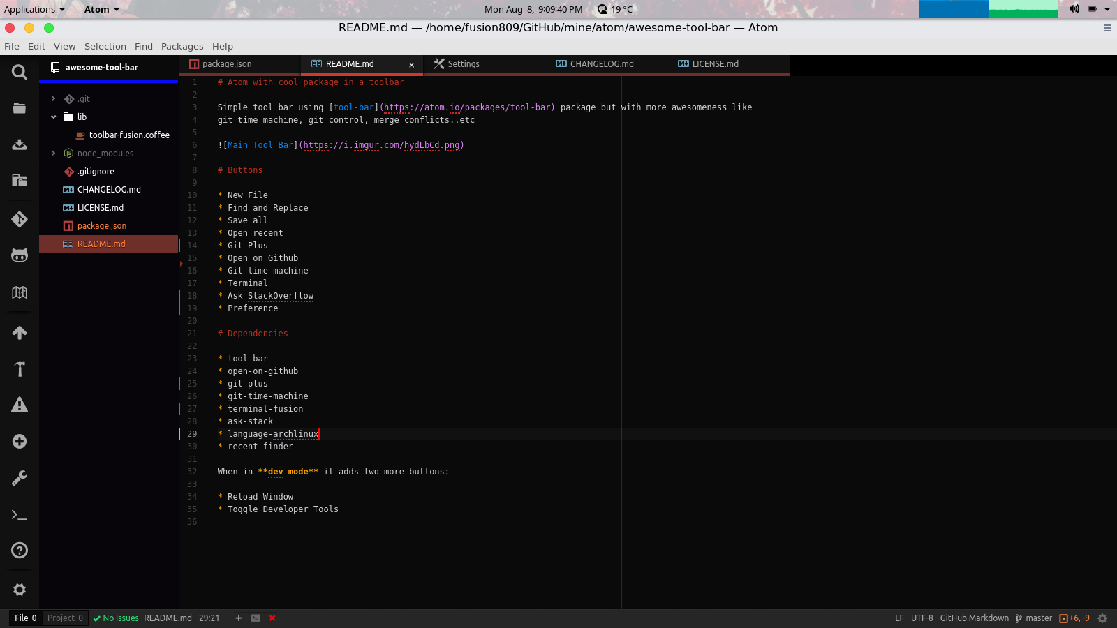
Task: Click the plus circle icon in the tool bar
Action: (x=20, y=442)
